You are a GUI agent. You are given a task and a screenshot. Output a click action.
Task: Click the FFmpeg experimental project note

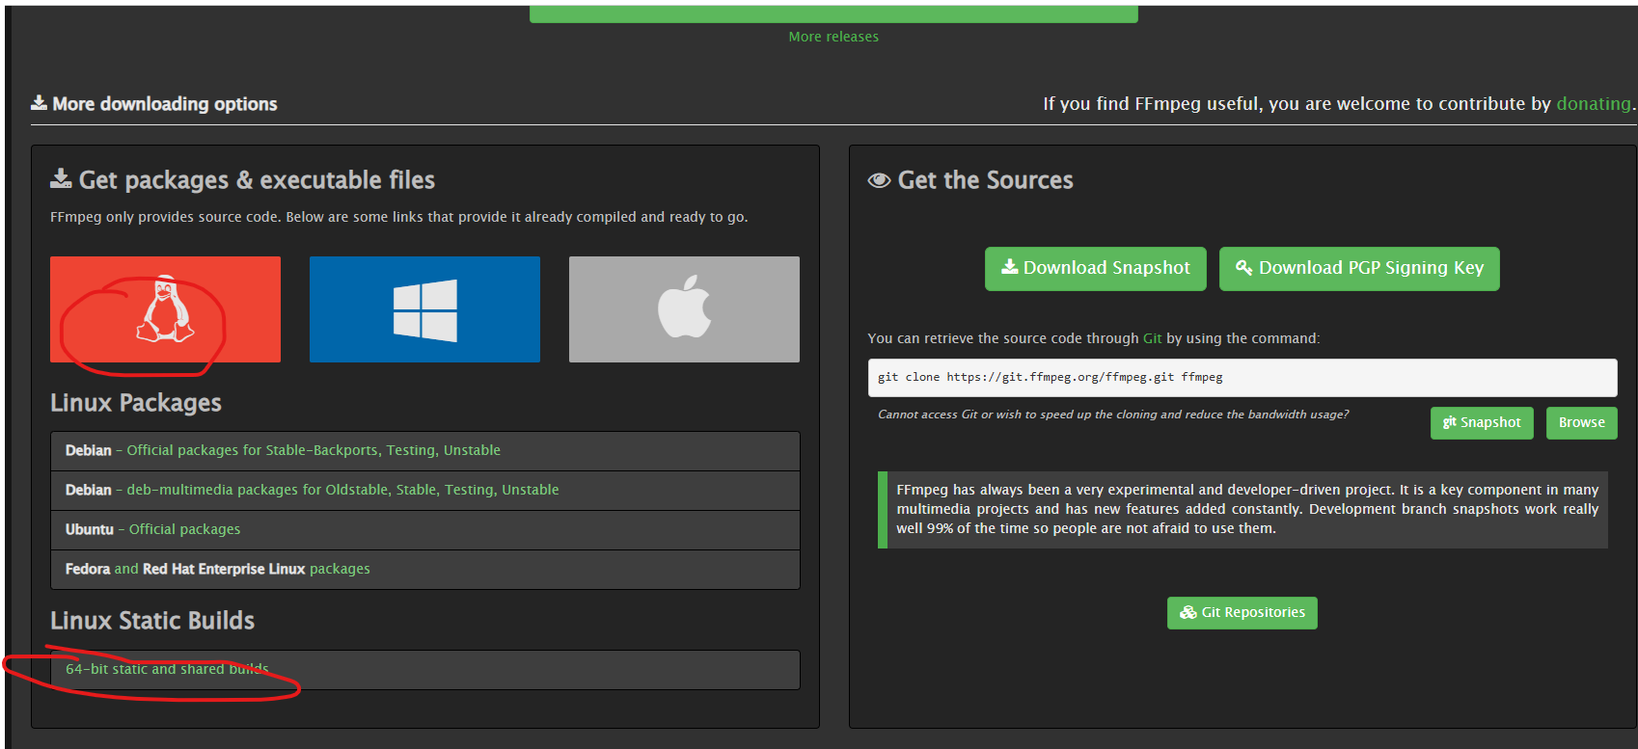[x=1242, y=509]
